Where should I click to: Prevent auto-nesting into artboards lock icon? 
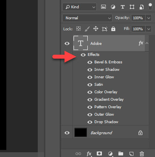tap(105, 29)
